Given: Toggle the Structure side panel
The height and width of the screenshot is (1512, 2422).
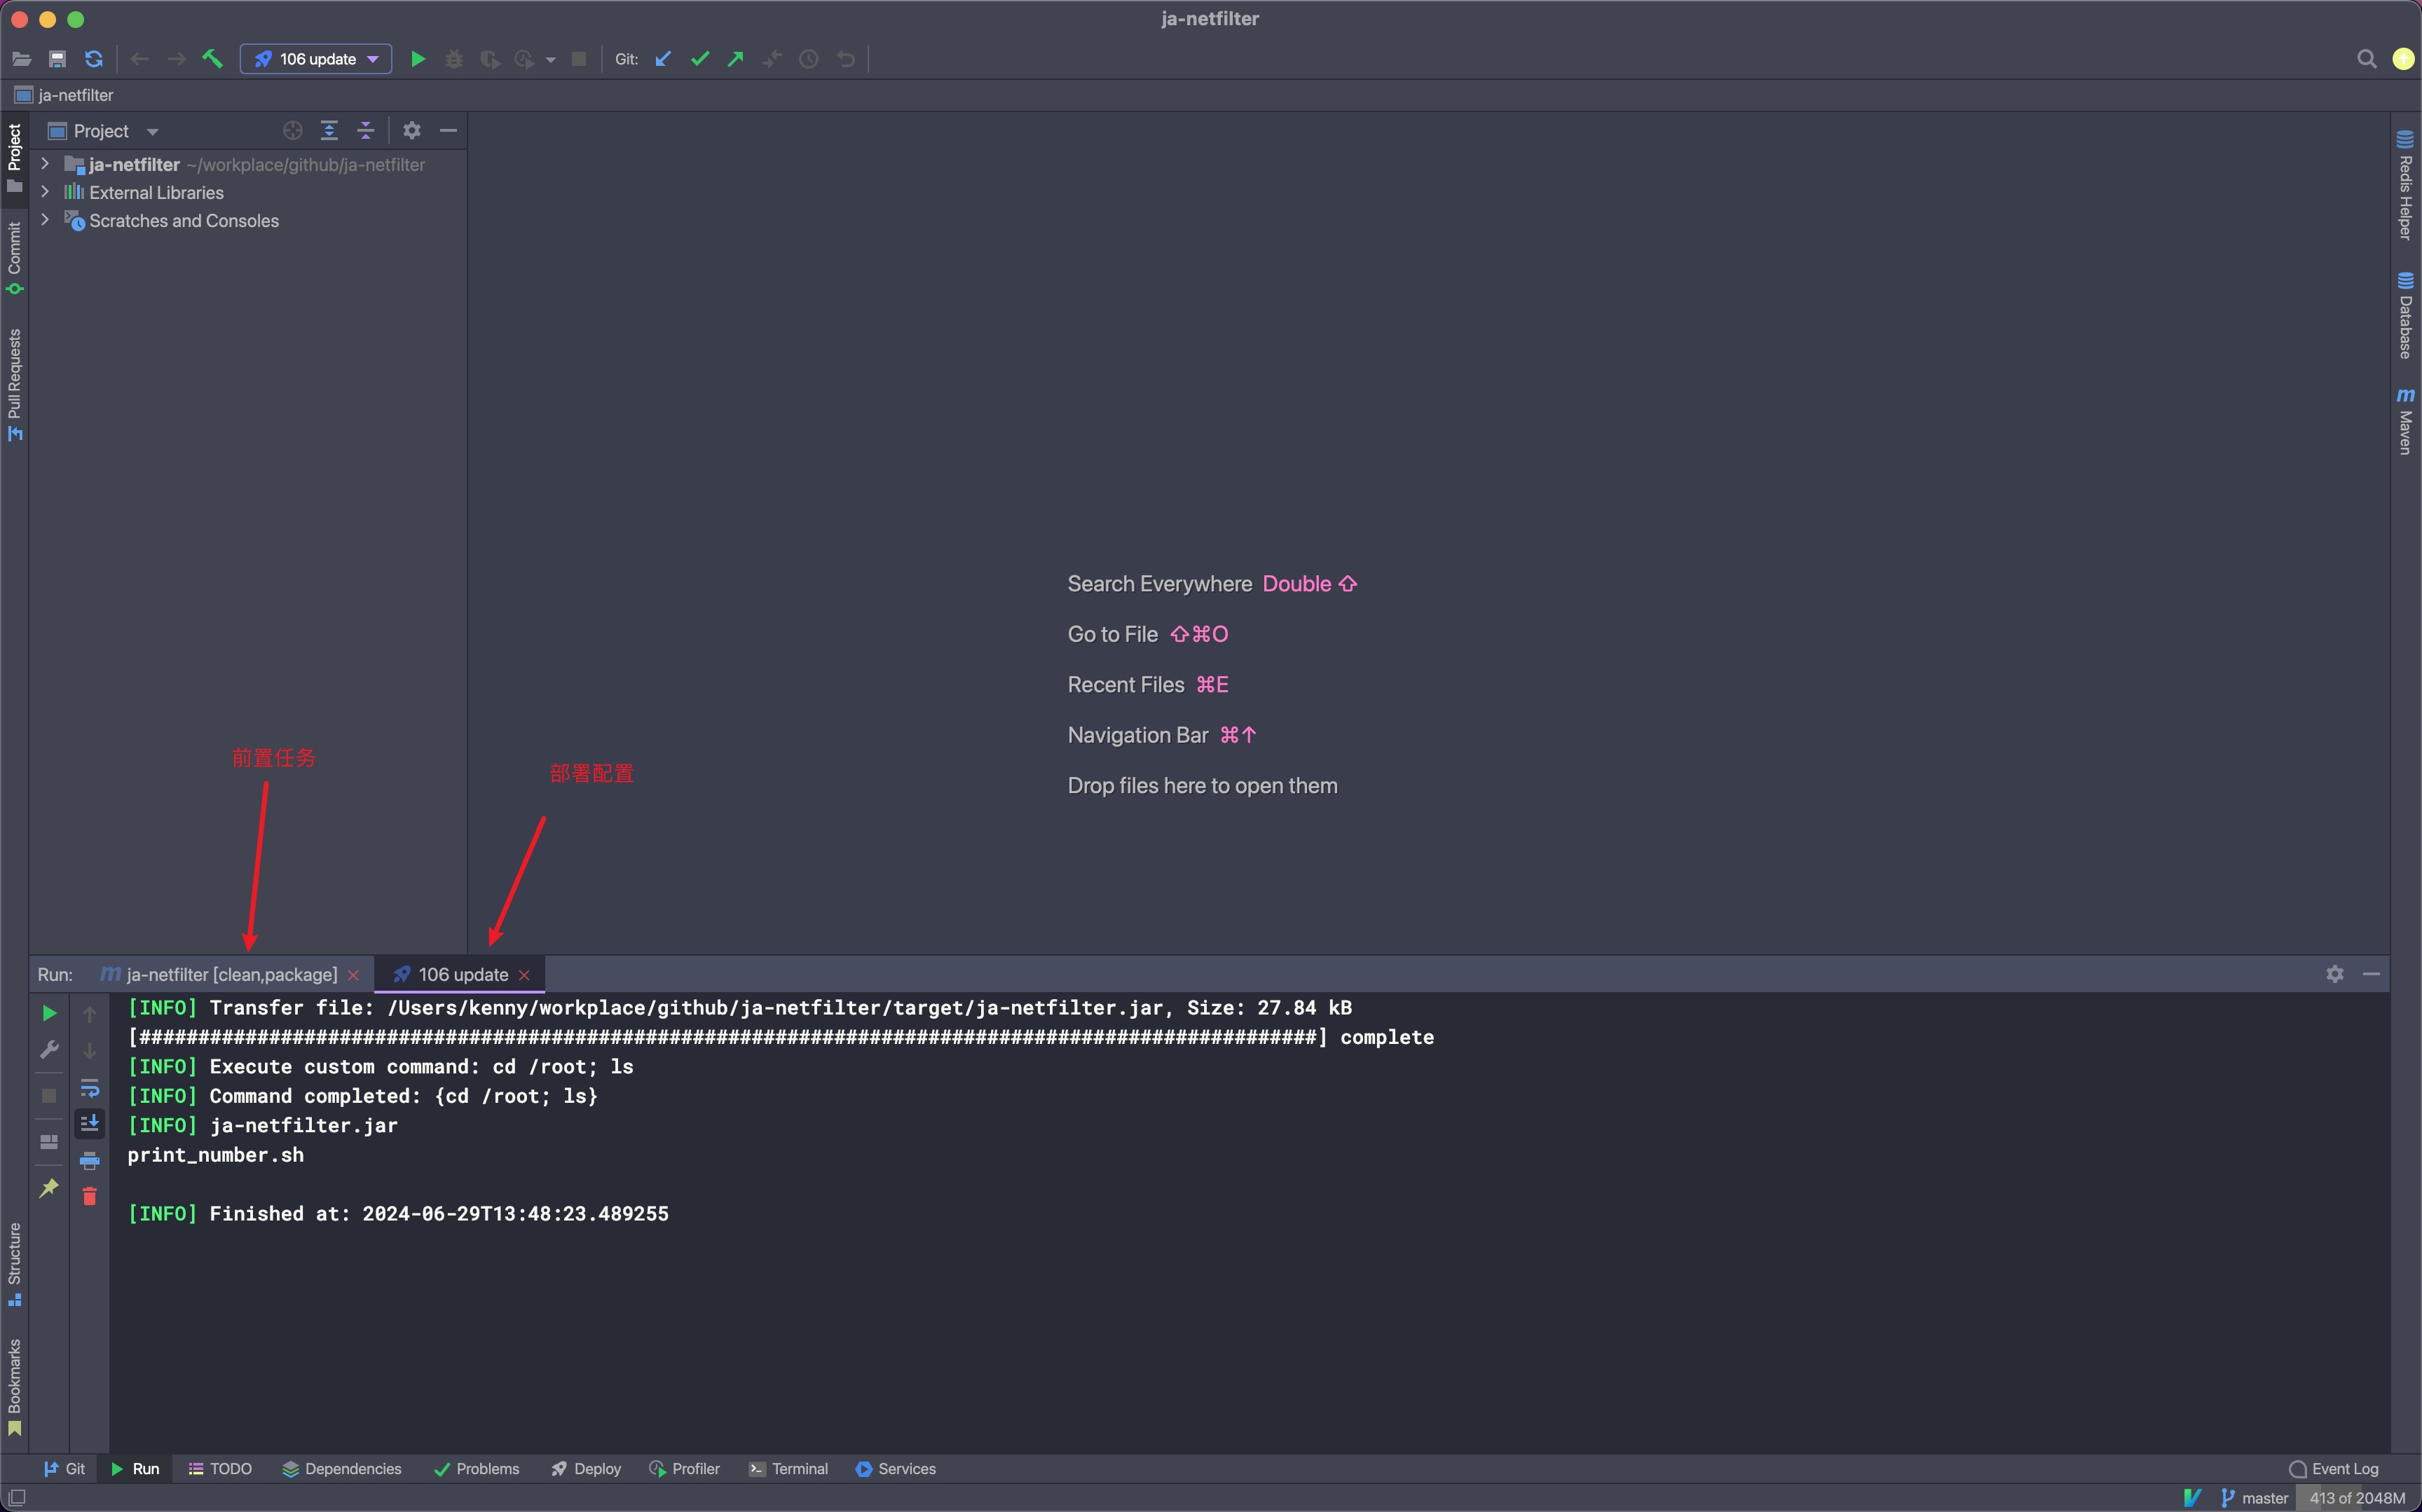Looking at the screenshot, I should (14, 1263).
